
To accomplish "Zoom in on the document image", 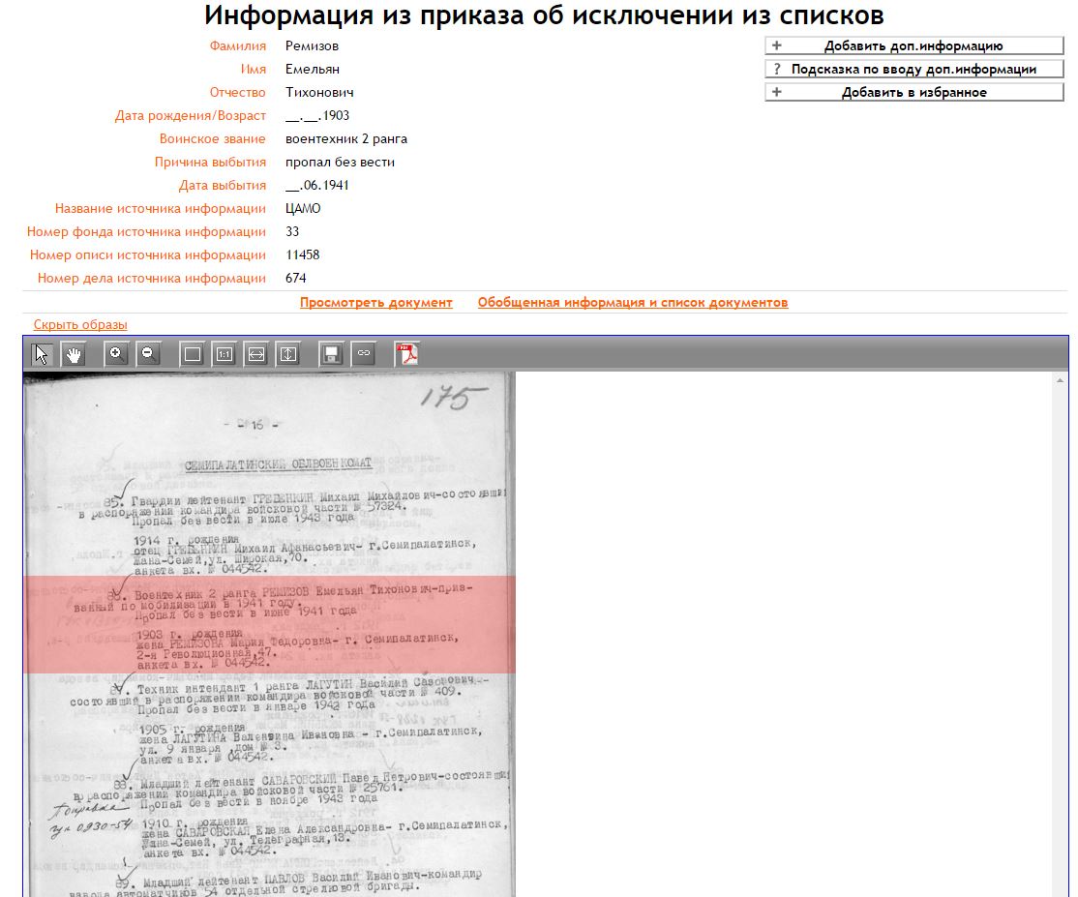I will [x=115, y=355].
